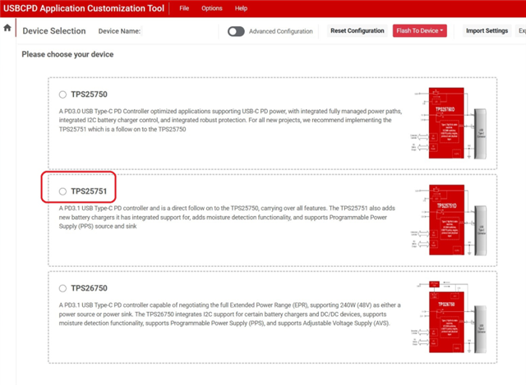Screen dimensions: 526x385
Task: Open the Flash To Device dropdown
Action: [420, 31]
